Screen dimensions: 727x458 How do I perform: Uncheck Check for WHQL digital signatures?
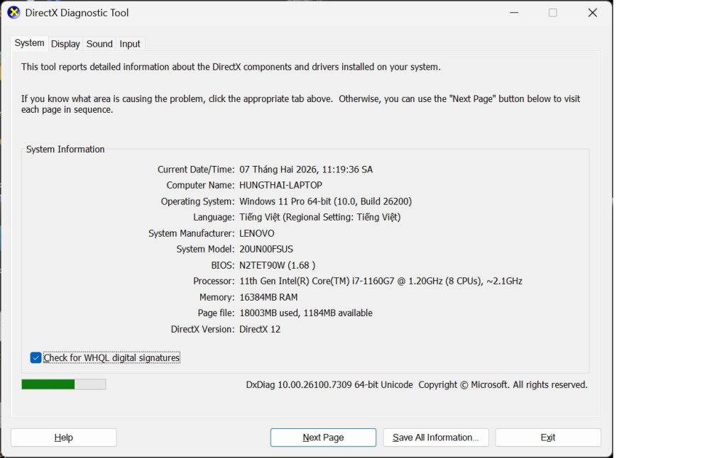click(x=35, y=357)
